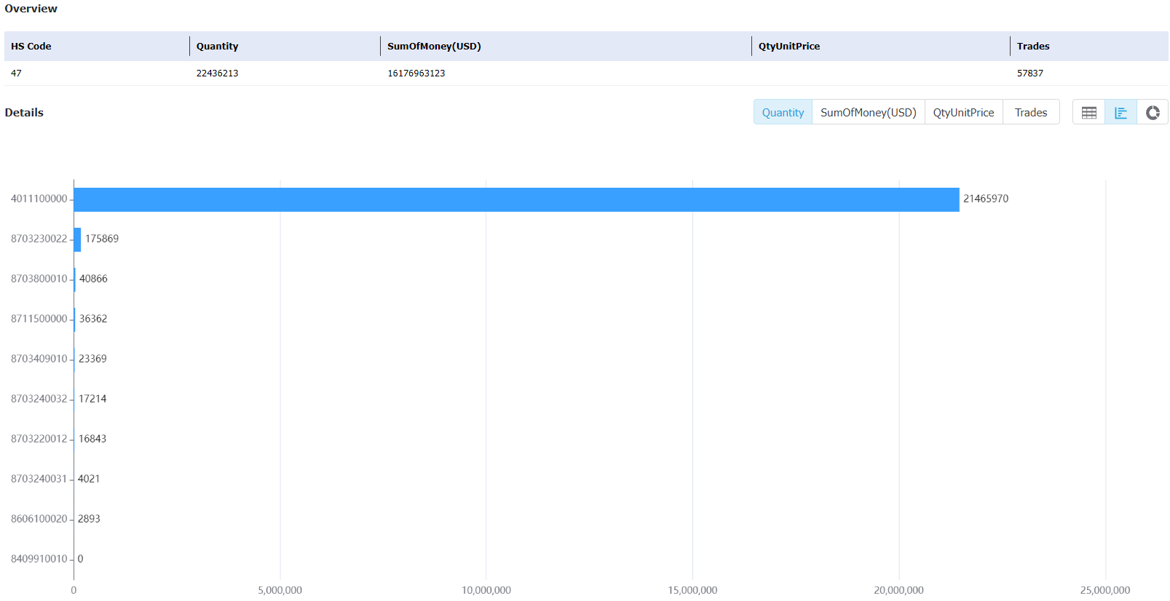Click the Details section heading
The width and height of the screenshot is (1170, 601).
tap(24, 113)
